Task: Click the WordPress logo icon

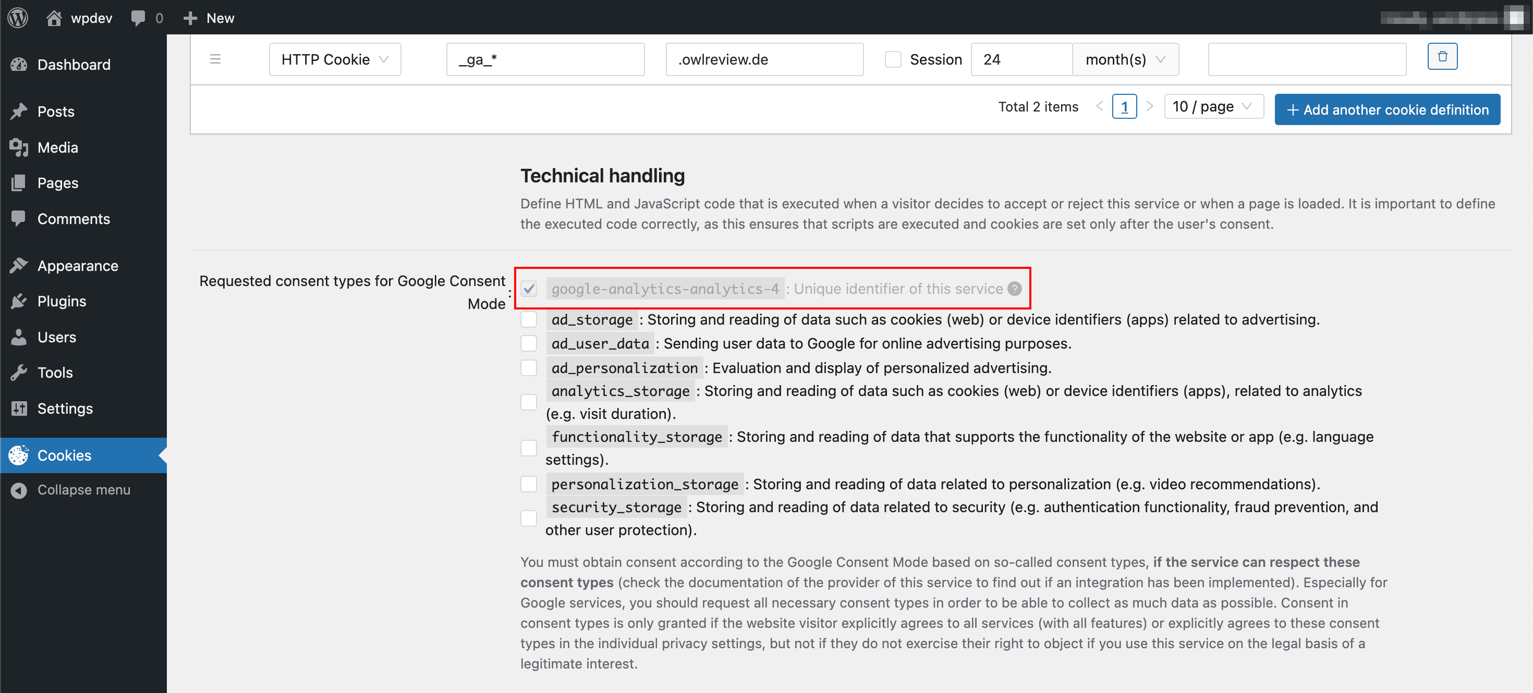Action: [18, 17]
